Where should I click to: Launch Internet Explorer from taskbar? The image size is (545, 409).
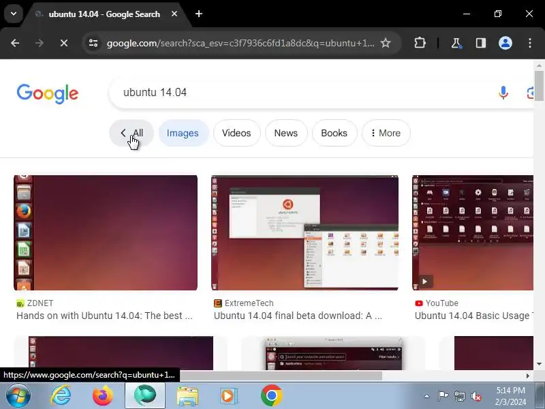(x=61, y=396)
